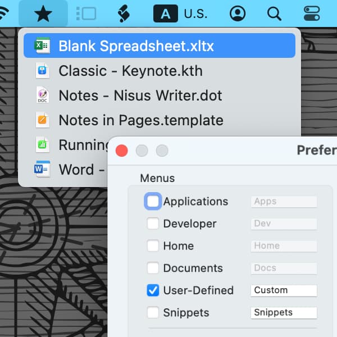Click the hand-pointer menu bar icon
The width and height of the screenshot is (337, 337).
[x=124, y=13]
